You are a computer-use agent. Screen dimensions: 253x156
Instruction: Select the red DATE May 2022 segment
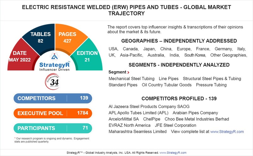(21, 56)
